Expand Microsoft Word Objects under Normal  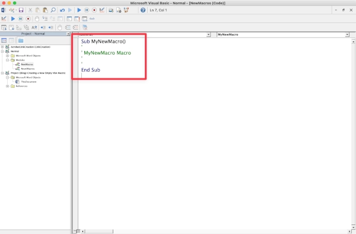pos(8,56)
